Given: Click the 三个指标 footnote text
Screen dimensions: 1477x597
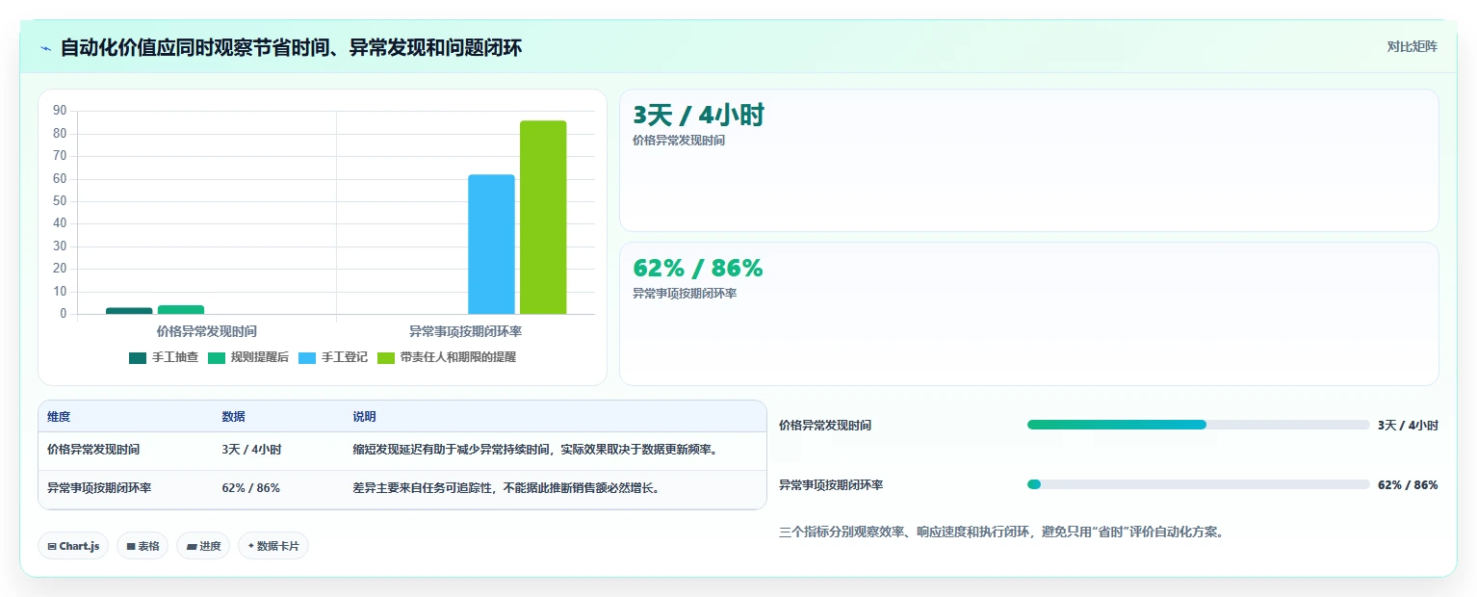Looking at the screenshot, I should click(1001, 532).
